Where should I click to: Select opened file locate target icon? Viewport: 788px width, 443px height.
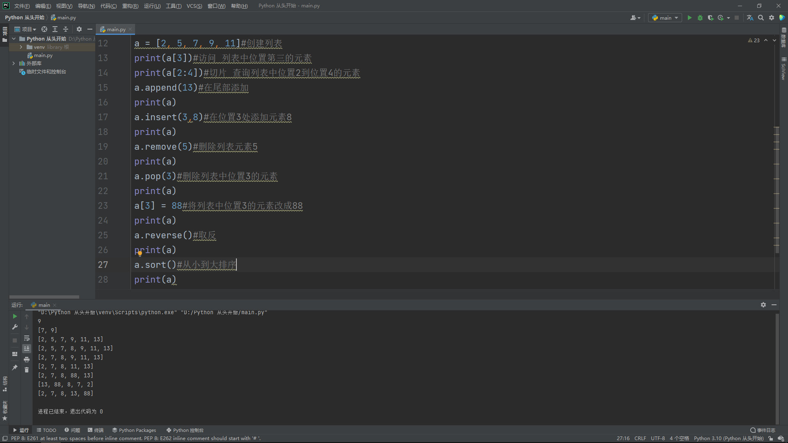coord(44,29)
